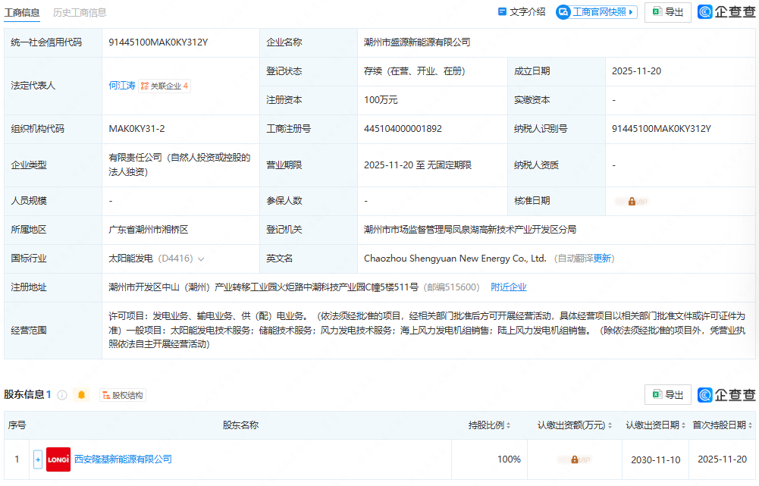Click locked VIP icon in 核准日期 field
759x486 pixels.
click(x=632, y=202)
